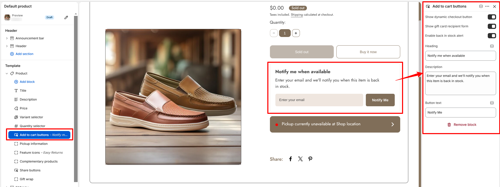Viewport: 500px width, 187px height.
Task: Click the Quantity selector hash icon
Action: pyautogui.click(x=16, y=126)
